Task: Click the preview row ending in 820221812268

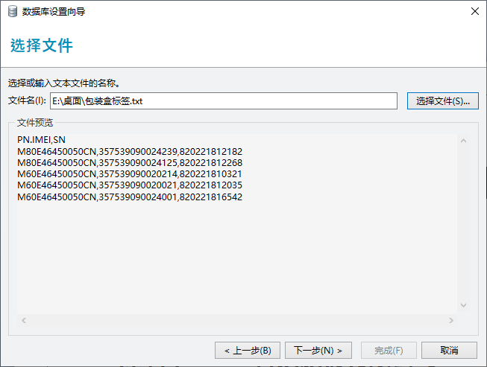Action: pyautogui.click(x=130, y=162)
